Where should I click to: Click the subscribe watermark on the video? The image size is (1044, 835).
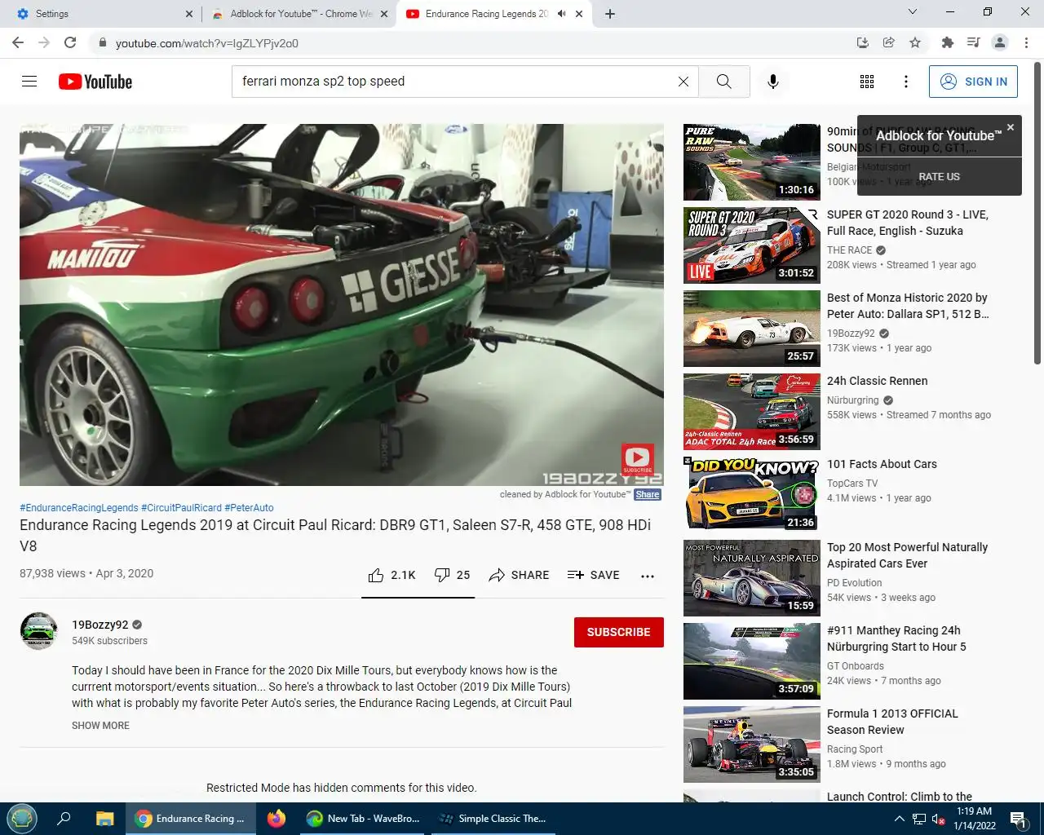[637, 459]
